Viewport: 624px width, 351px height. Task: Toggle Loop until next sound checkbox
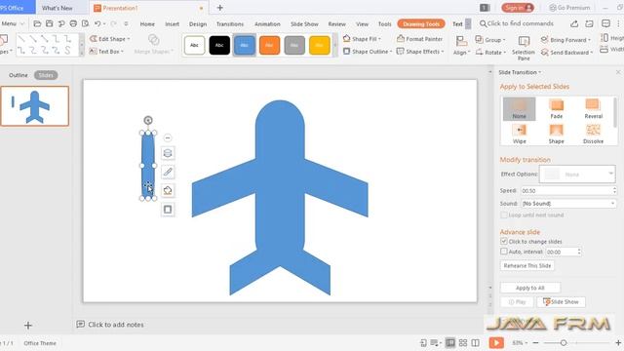504,214
